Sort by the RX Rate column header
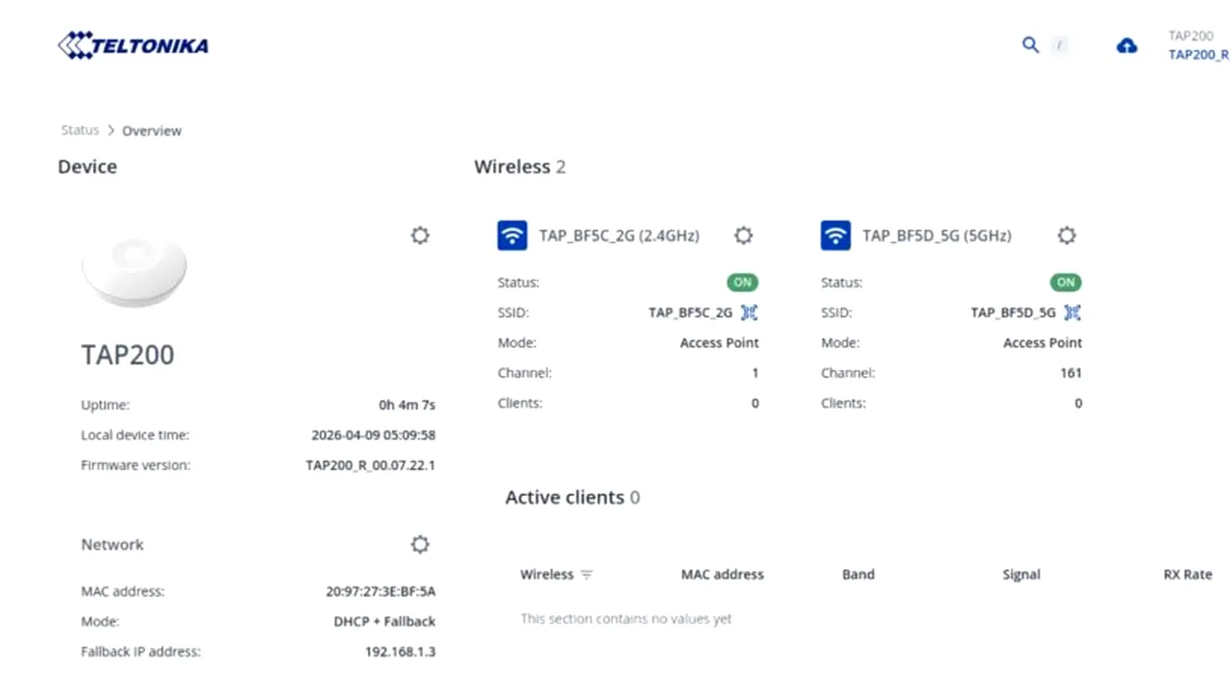This screenshot has width=1230, height=692. pyautogui.click(x=1188, y=575)
